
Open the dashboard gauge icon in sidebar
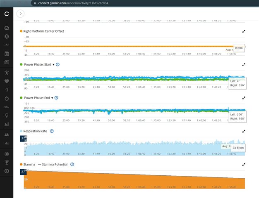point(6,28)
